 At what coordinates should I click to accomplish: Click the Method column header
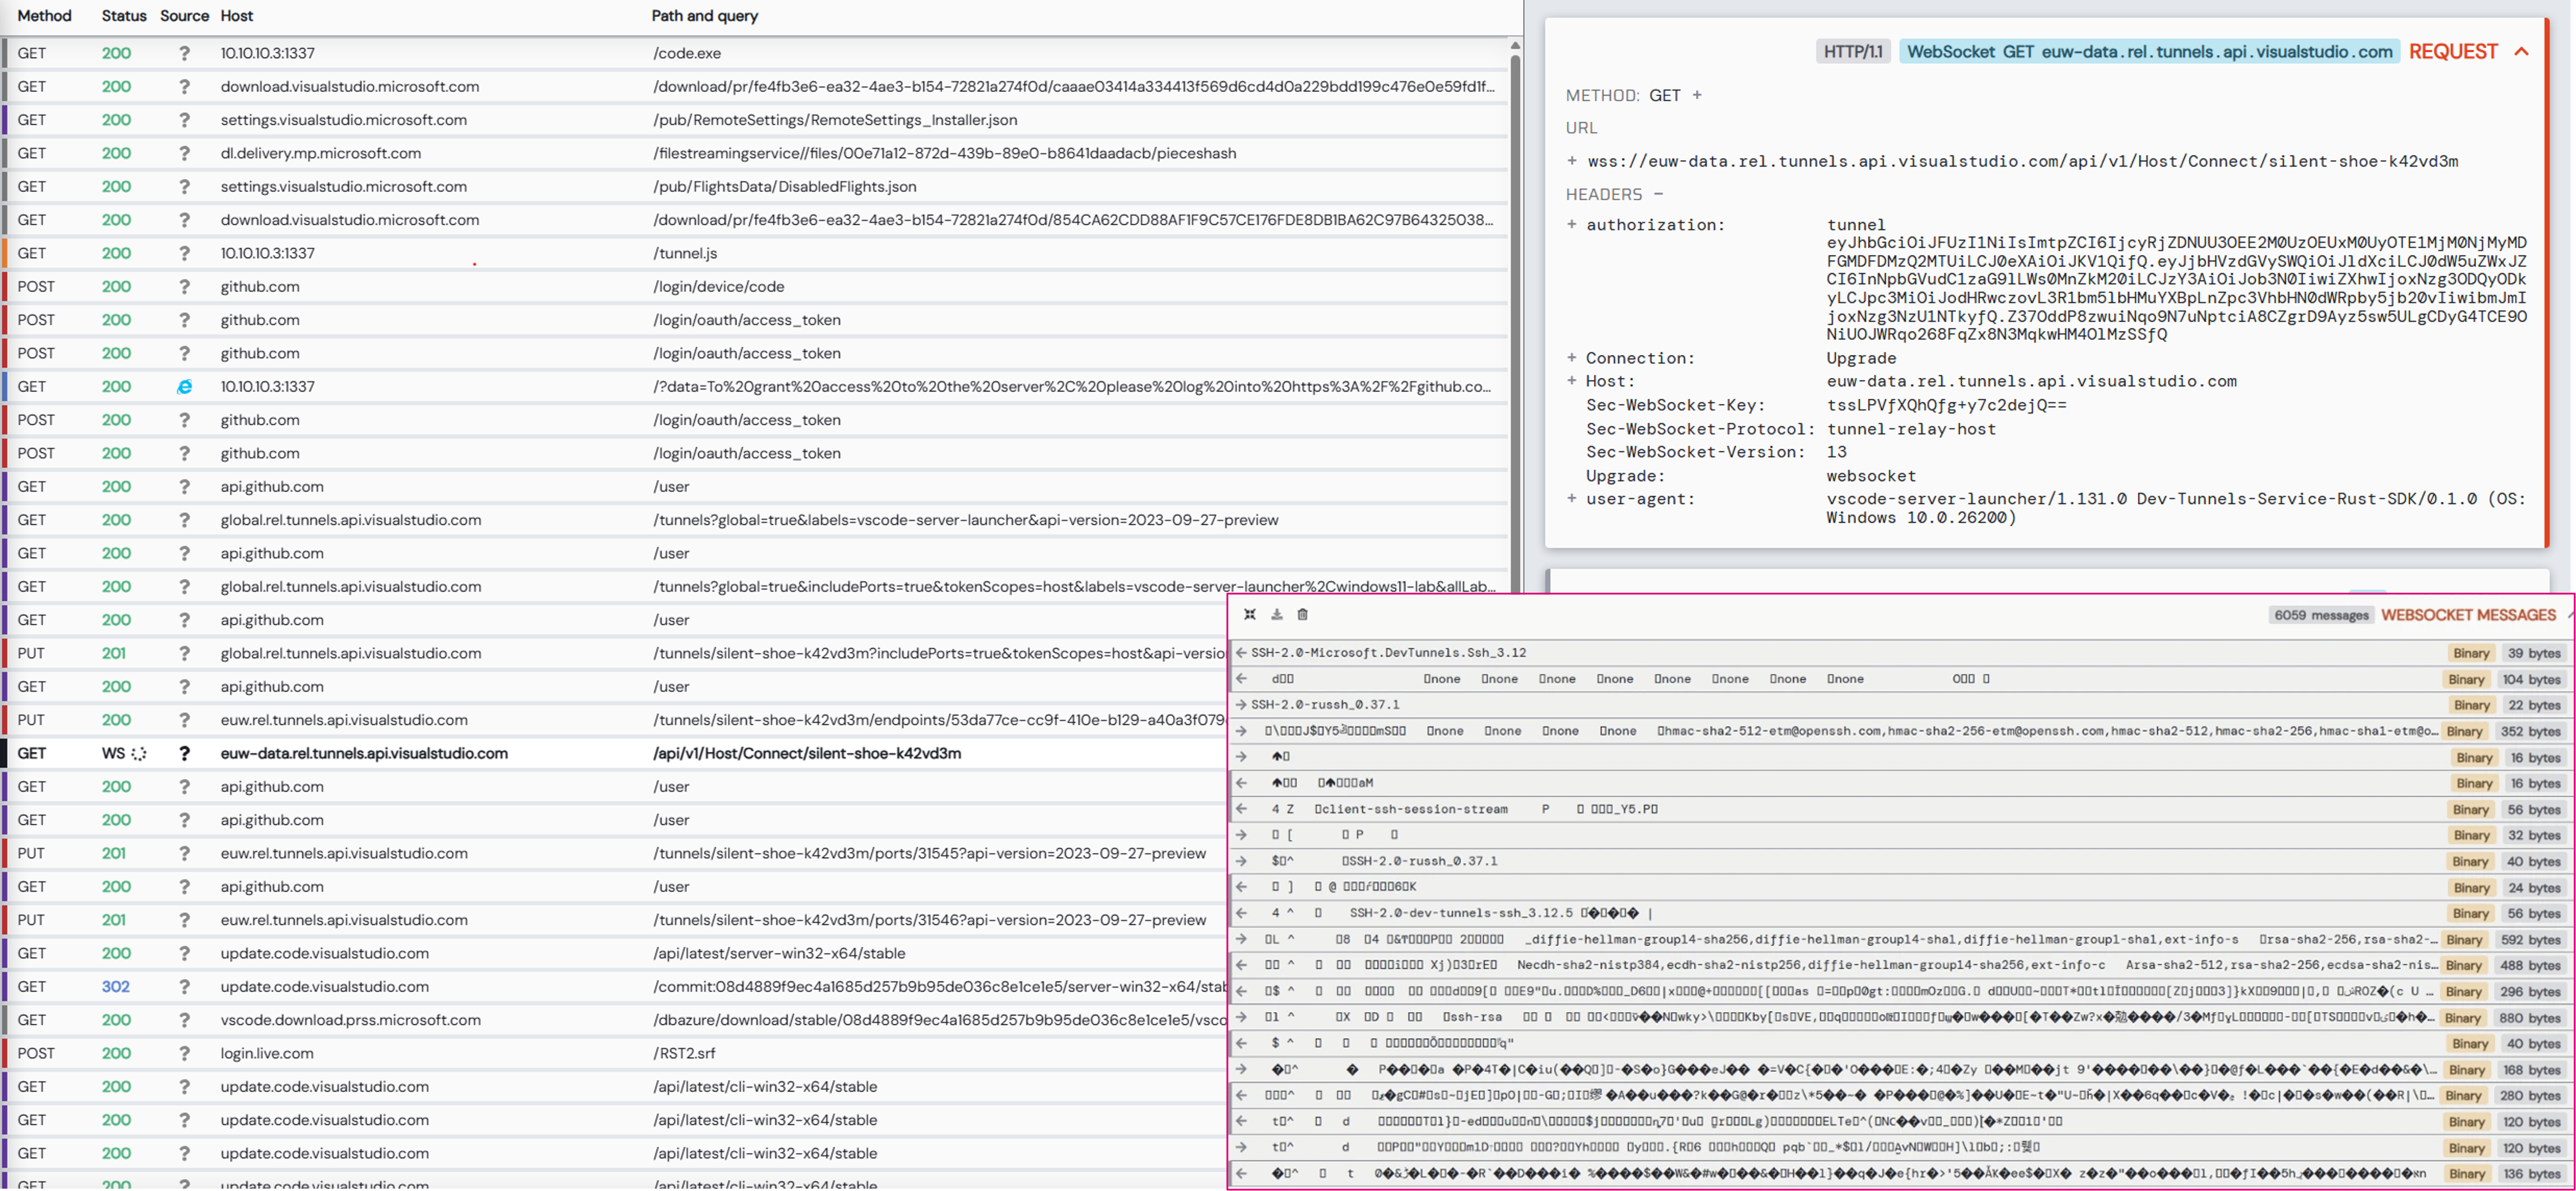pyautogui.click(x=44, y=16)
